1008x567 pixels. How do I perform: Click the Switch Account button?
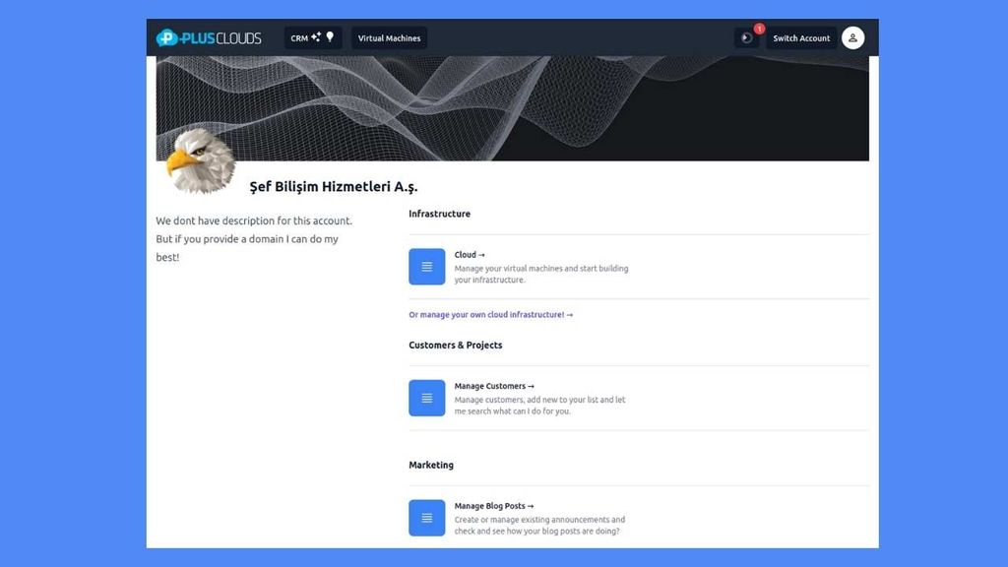[800, 38]
